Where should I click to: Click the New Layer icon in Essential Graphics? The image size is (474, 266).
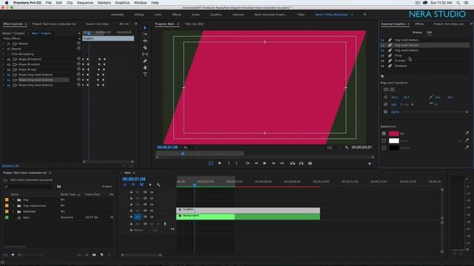(382, 76)
